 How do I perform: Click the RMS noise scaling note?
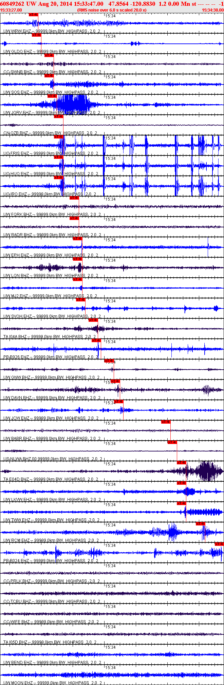pos(112,10)
